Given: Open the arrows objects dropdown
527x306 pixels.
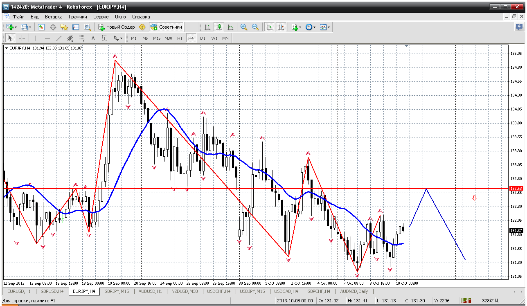Looking at the screenshot, I should tap(118, 38).
